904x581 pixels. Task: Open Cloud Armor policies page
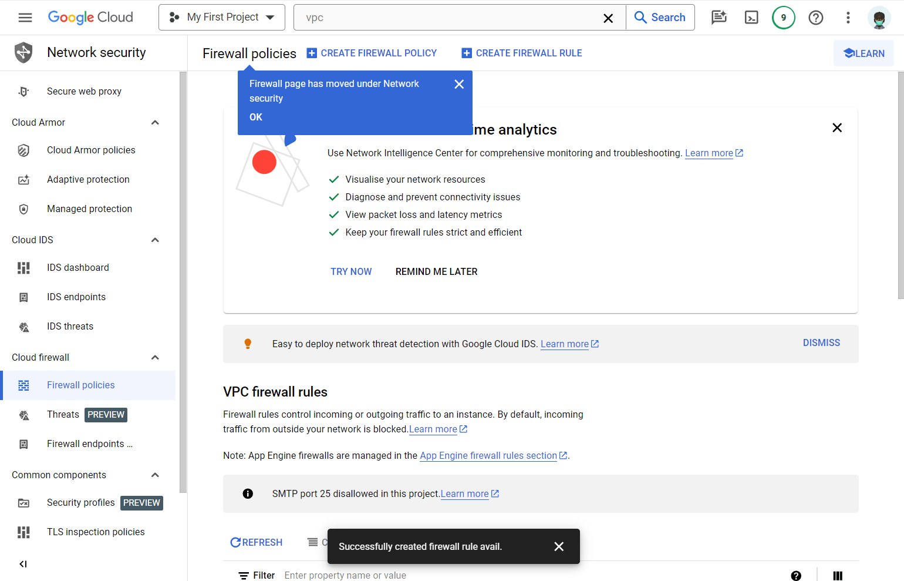tap(88, 150)
